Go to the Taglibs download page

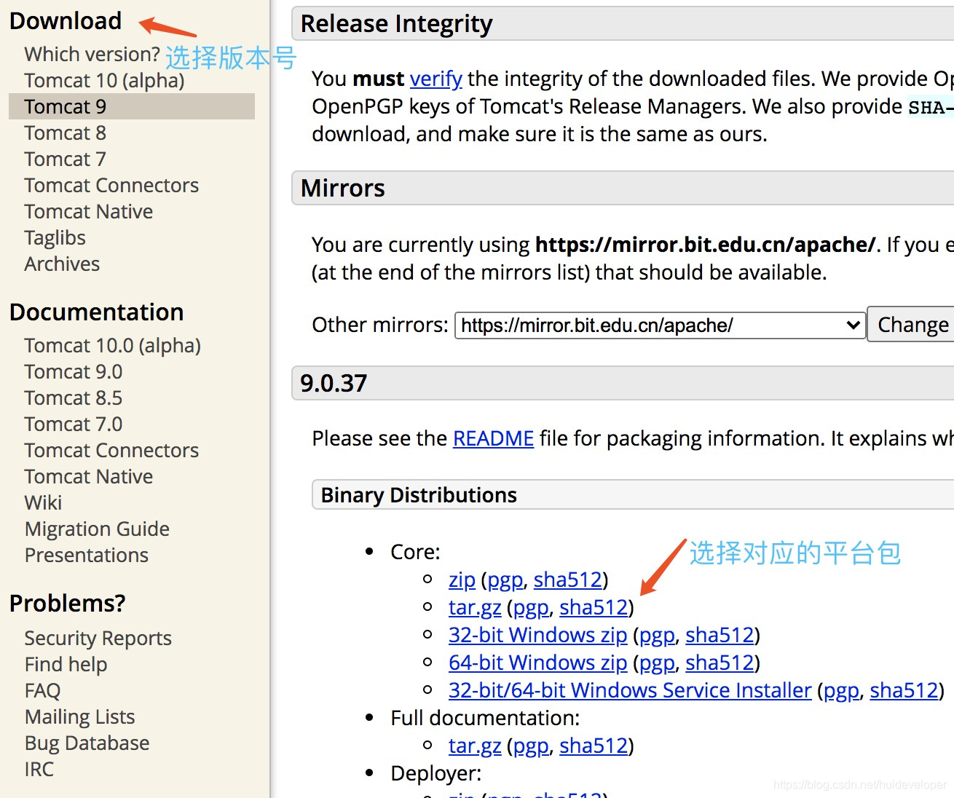click(x=55, y=238)
